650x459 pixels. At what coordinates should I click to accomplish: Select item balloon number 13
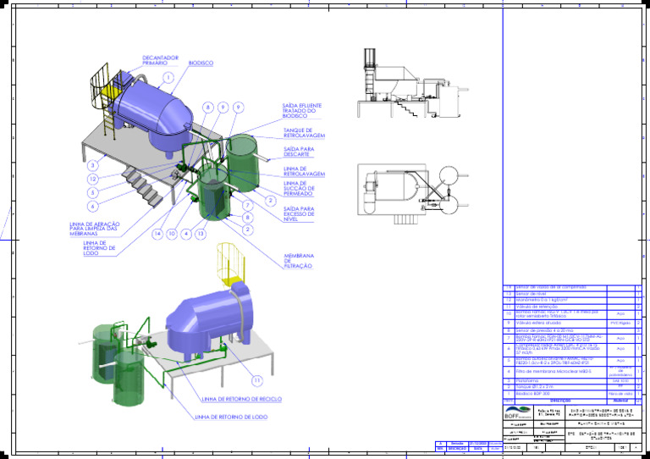tap(201, 234)
